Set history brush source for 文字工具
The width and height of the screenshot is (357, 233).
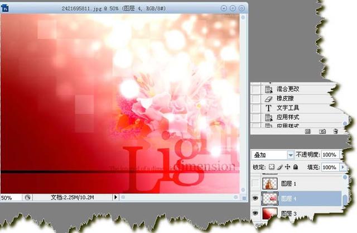255,108
